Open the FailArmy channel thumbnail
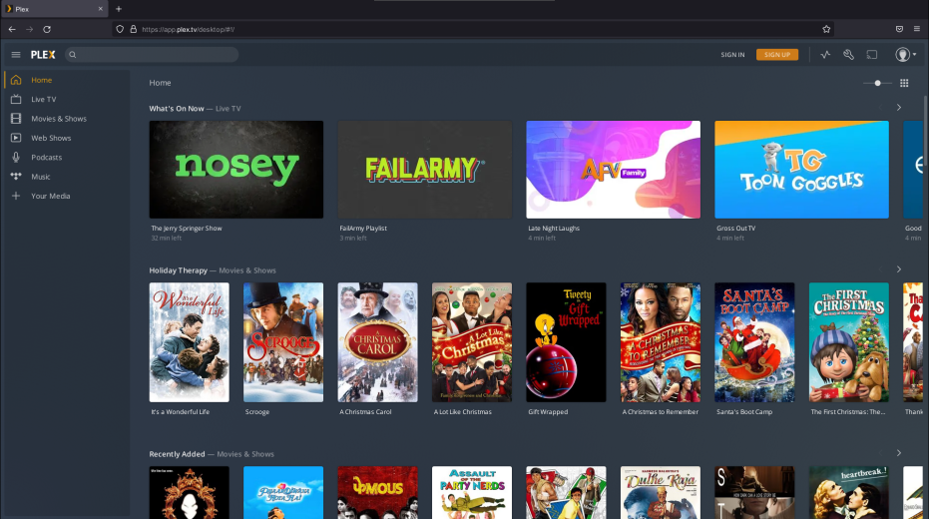The image size is (929, 519). pyautogui.click(x=425, y=170)
